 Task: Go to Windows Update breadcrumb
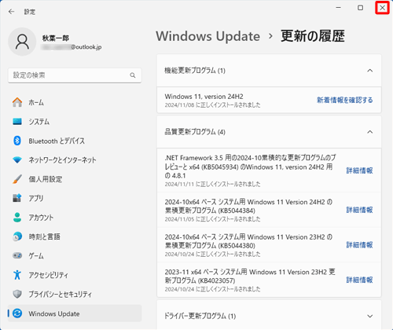pyautogui.click(x=208, y=36)
